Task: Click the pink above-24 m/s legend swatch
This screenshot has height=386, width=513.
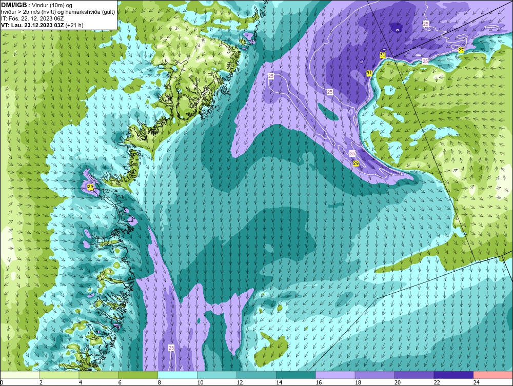Action: 493,375
